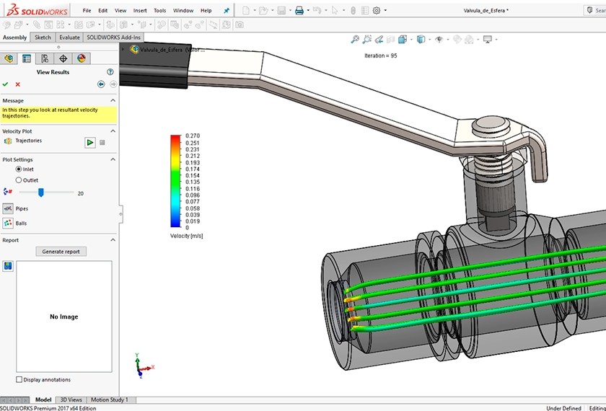Cancel with the red X icon
This screenshot has height=411, width=606.
click(18, 84)
